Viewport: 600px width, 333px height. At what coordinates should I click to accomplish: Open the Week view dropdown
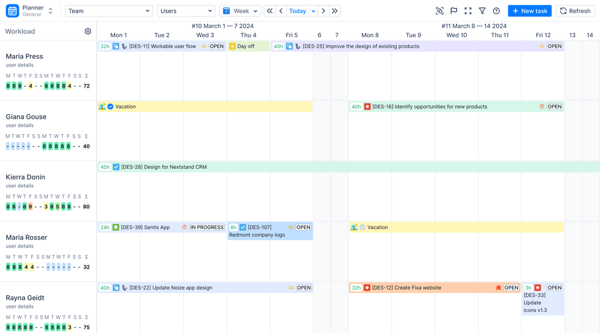click(240, 11)
